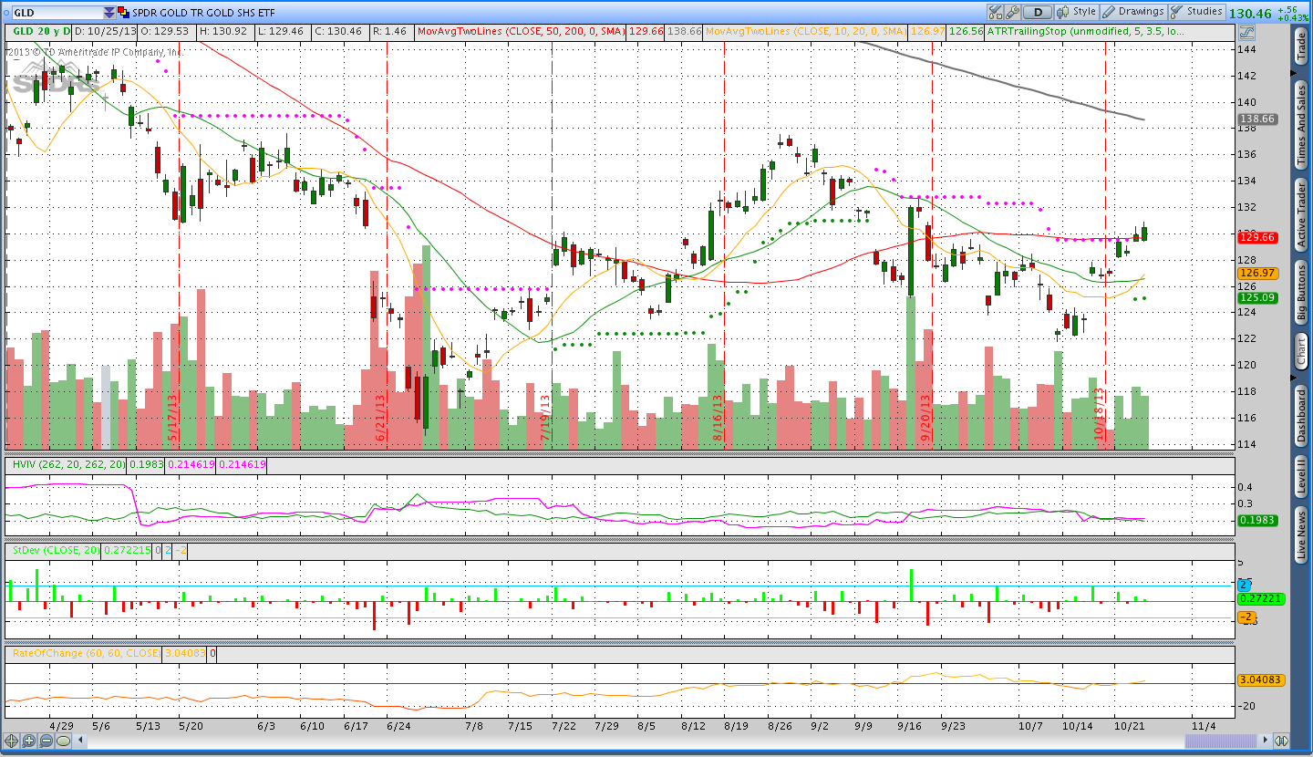Click the 8/16/13 expiration date marker
The height and width of the screenshot is (757, 1313).
(x=718, y=419)
